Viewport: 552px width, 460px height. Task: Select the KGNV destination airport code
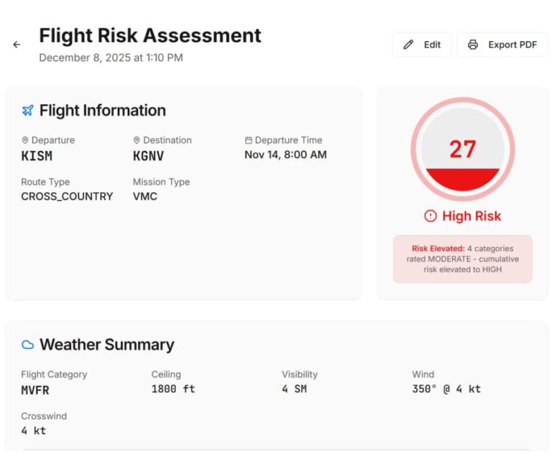pyautogui.click(x=148, y=155)
